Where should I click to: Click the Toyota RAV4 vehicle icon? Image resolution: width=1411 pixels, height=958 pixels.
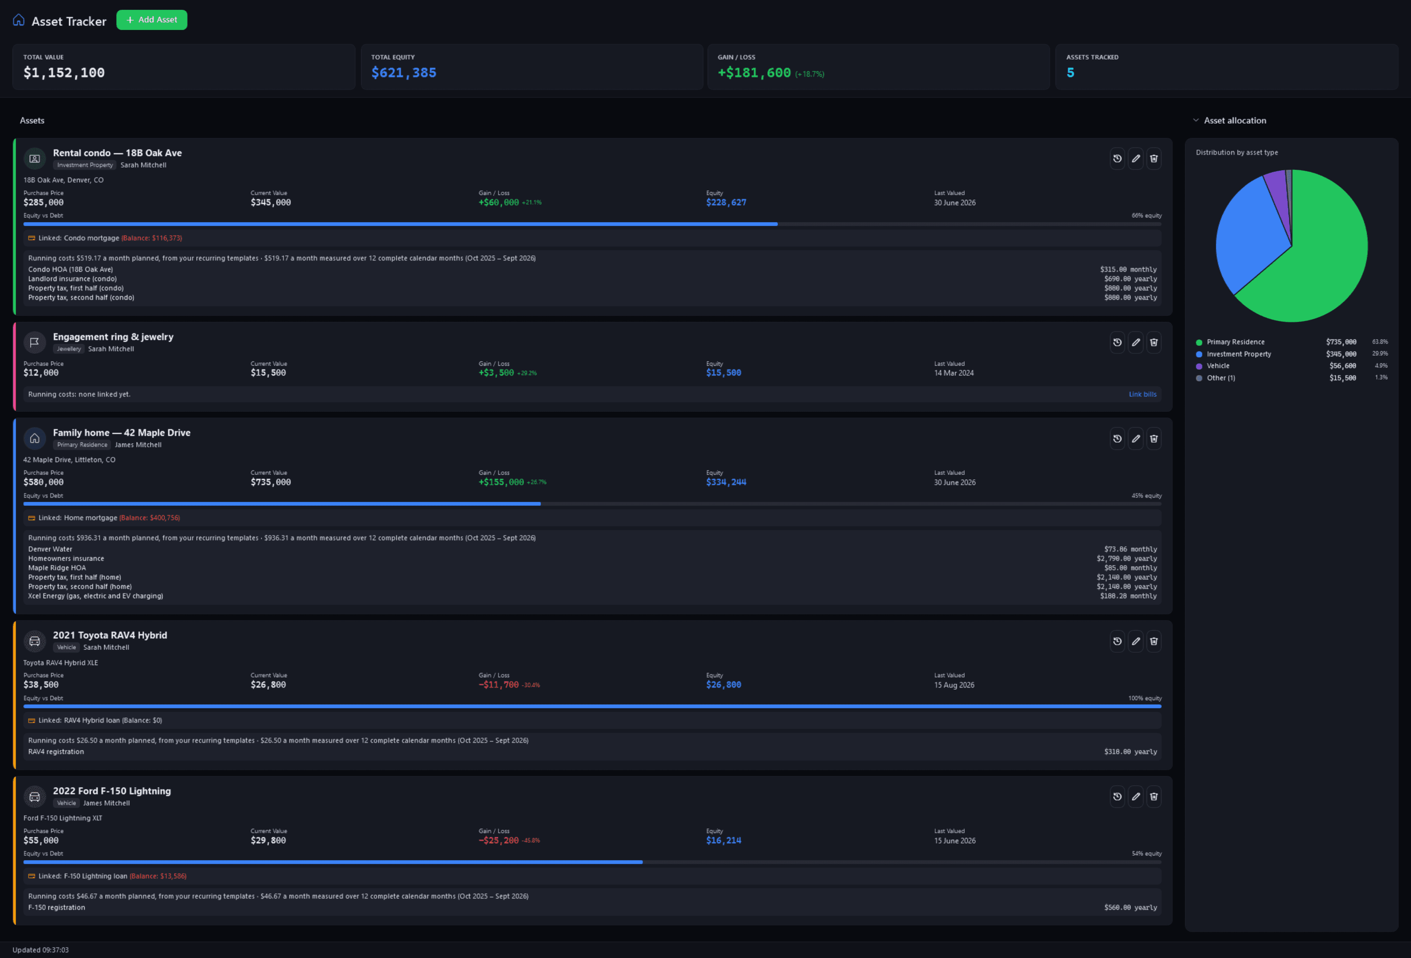pyautogui.click(x=35, y=641)
